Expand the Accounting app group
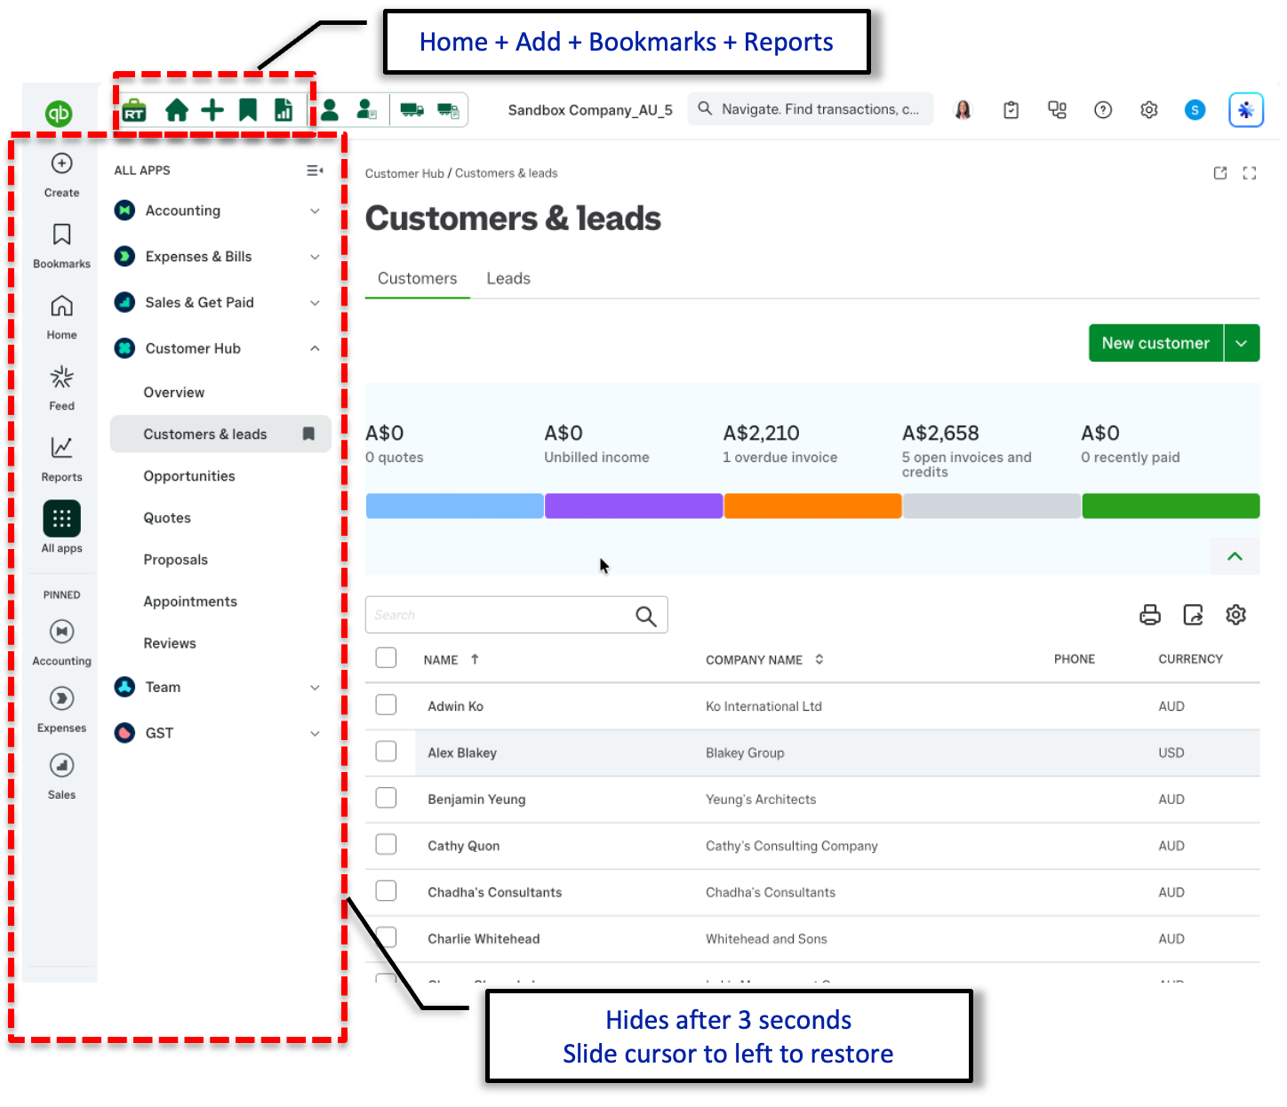 pos(315,211)
